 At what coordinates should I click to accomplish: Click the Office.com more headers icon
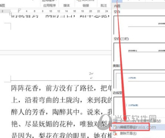(115, 121)
